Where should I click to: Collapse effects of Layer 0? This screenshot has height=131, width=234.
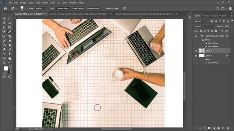(230, 56)
